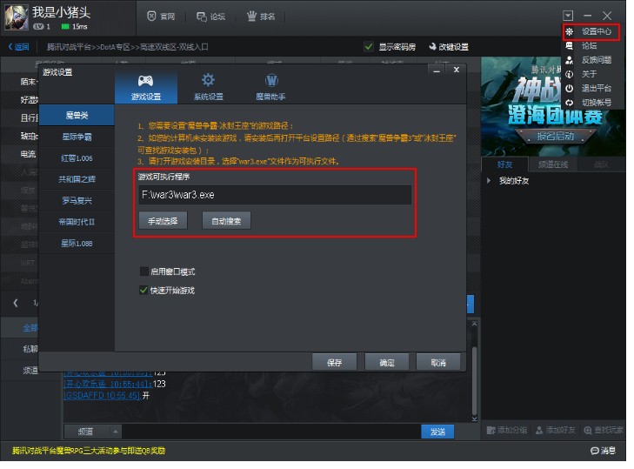Select the 私聊 chat tab
Screen dimensions: 634x469
click(30, 349)
